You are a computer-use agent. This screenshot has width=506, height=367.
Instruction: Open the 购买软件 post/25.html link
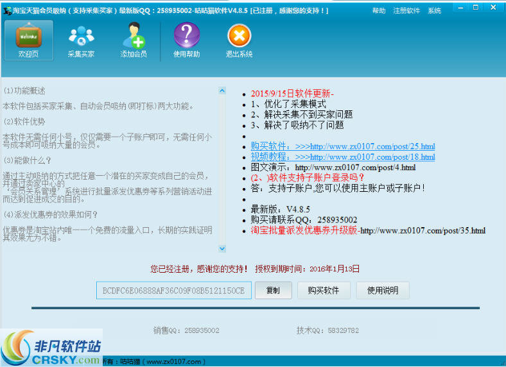(x=343, y=146)
